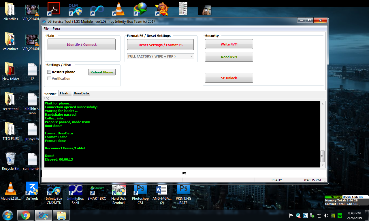Select the sun numbe text file
The width and height of the screenshot is (369, 221).
pos(32,161)
